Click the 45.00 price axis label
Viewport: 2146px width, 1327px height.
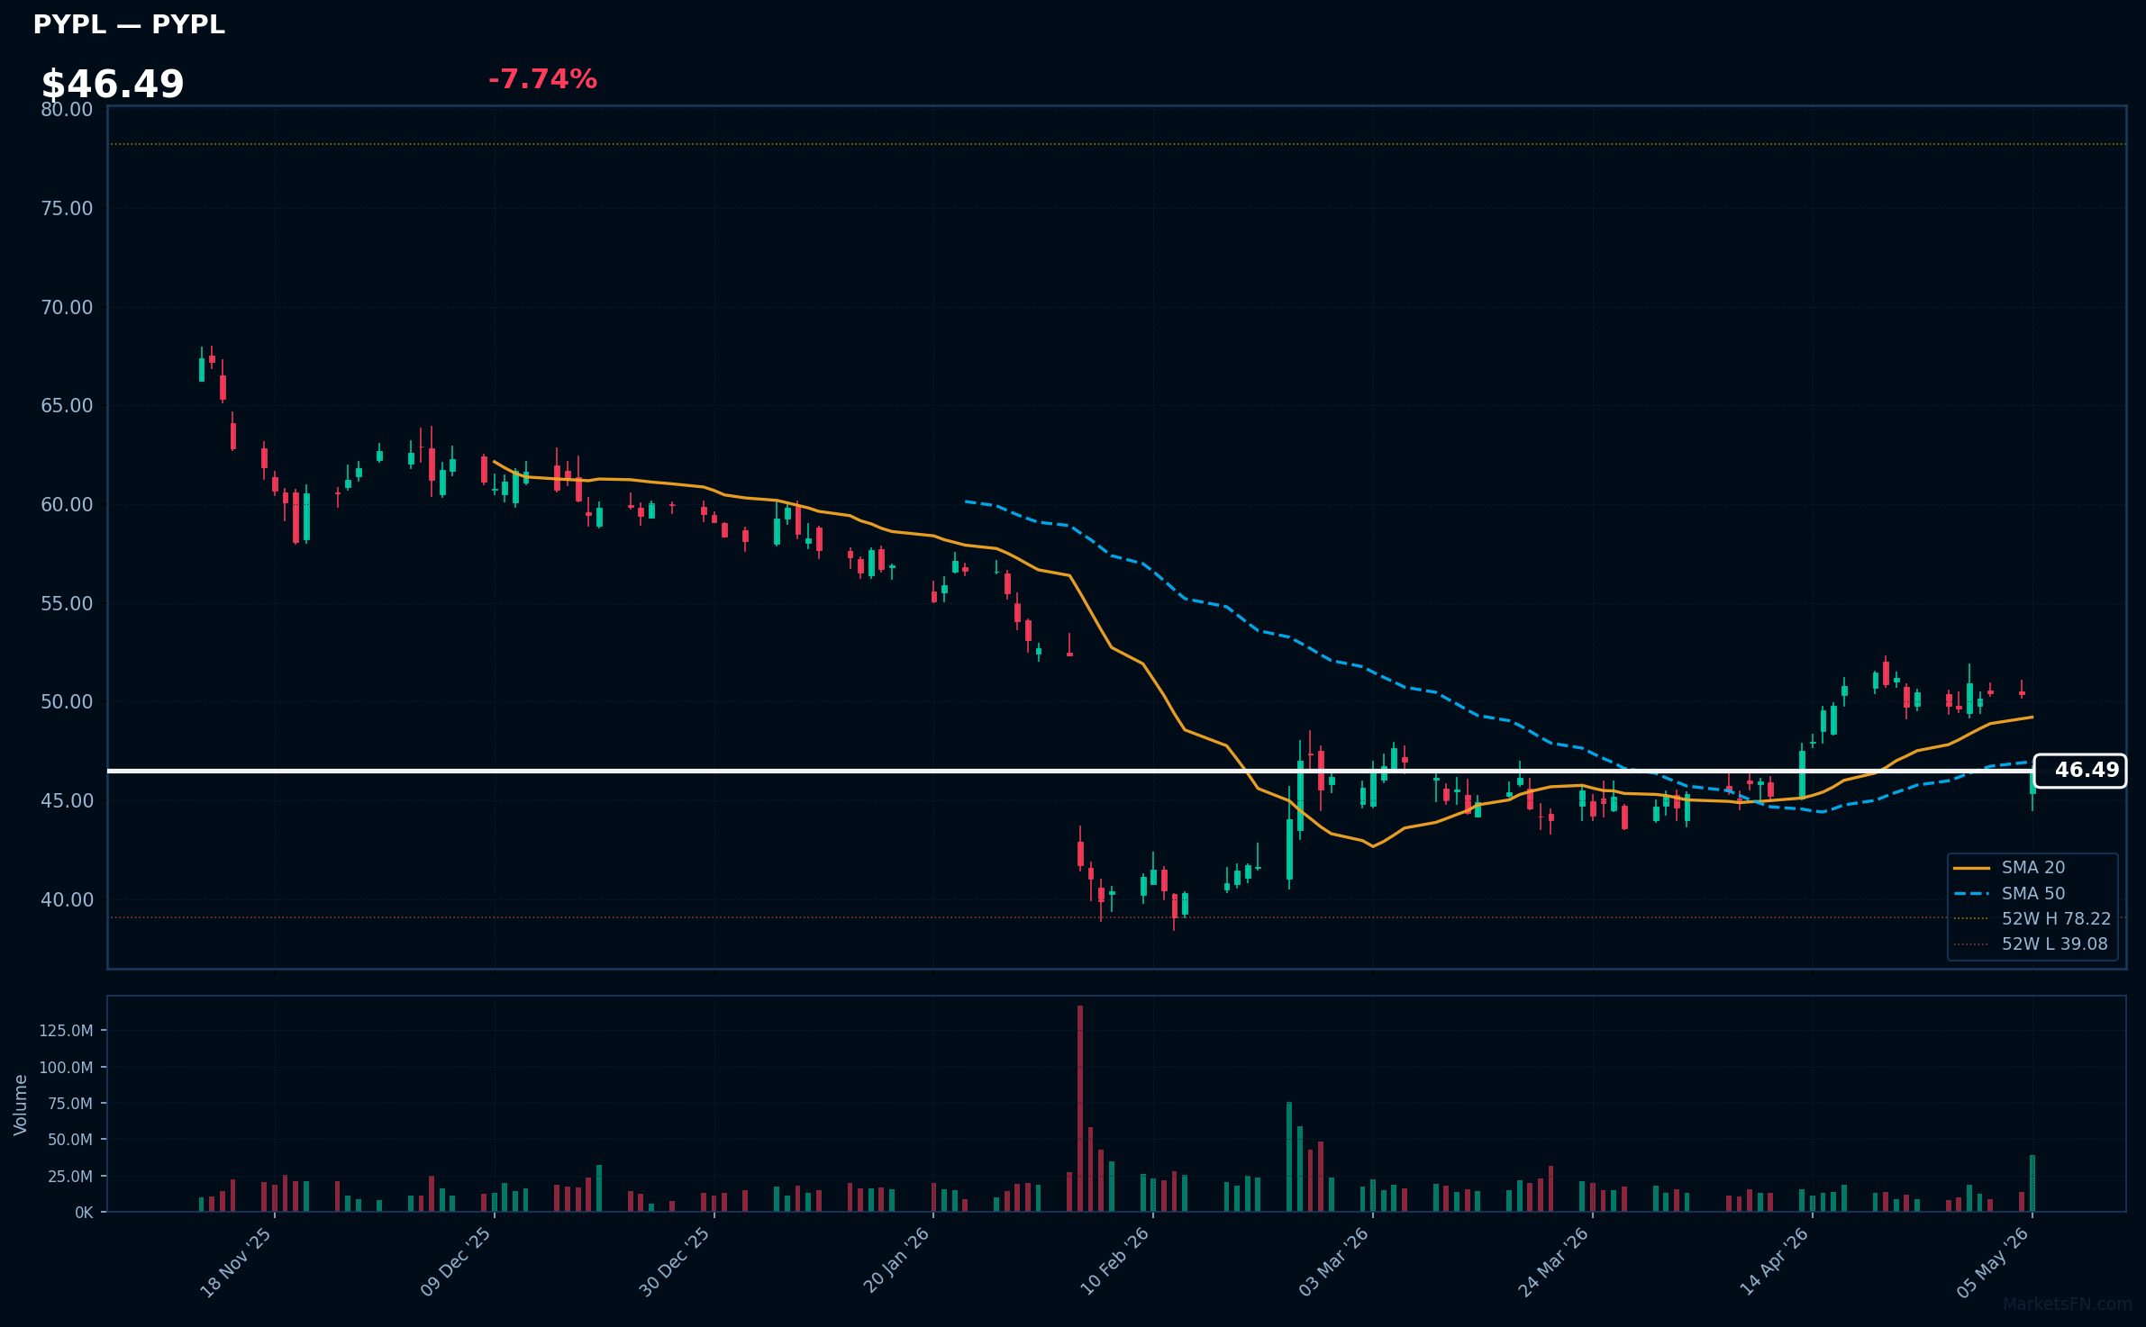(67, 801)
